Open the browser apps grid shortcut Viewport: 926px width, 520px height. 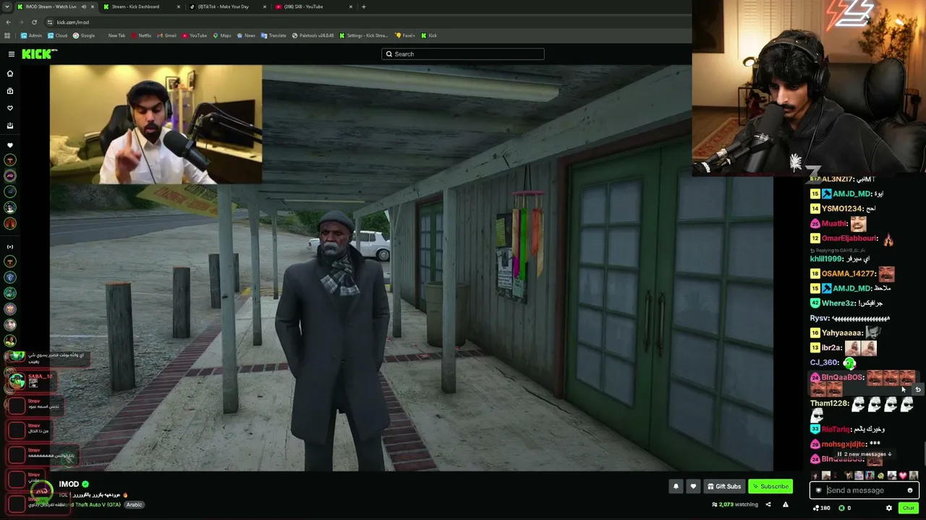(x=8, y=35)
